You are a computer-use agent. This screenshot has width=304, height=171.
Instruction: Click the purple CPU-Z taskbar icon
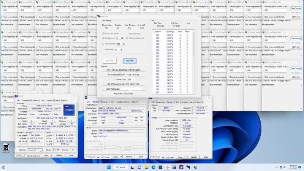(182, 167)
